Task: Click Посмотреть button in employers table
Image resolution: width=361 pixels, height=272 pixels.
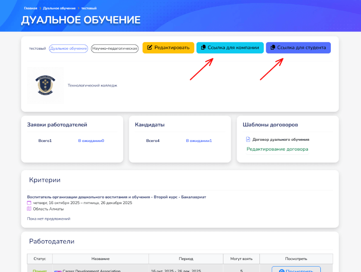Action: (296, 270)
